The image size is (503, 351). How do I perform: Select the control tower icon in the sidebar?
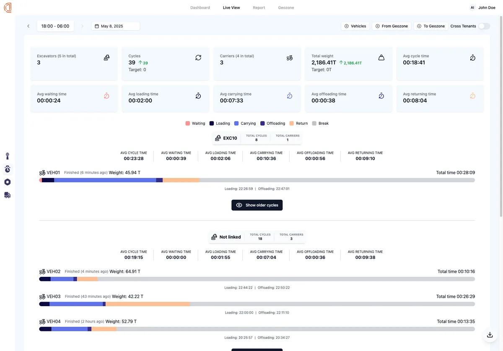7,156
